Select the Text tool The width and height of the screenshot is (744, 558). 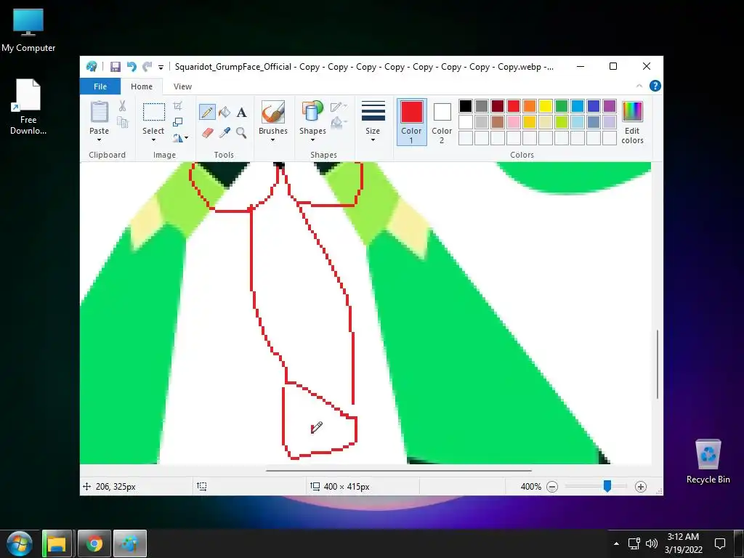241,113
